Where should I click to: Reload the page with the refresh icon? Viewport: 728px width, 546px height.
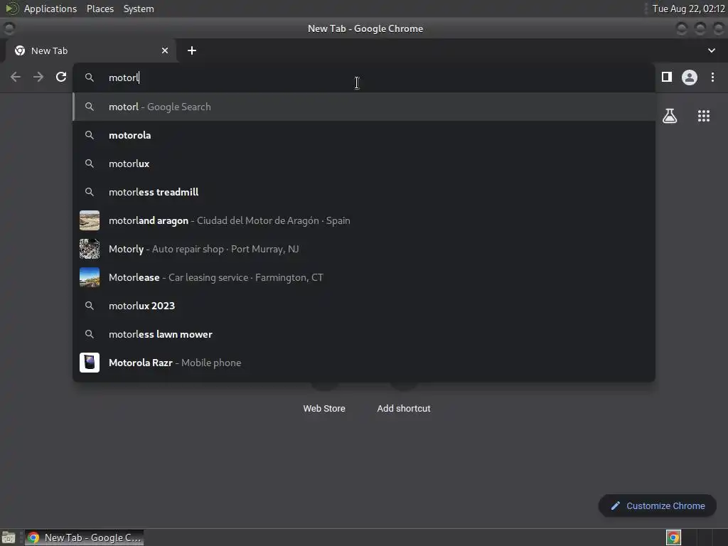tap(61, 77)
